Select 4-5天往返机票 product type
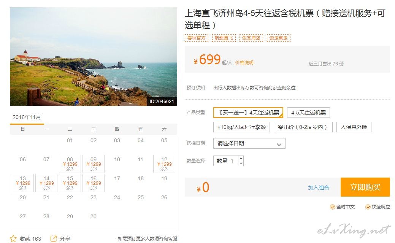Viewport: 395px width, 243px height. 308,113
